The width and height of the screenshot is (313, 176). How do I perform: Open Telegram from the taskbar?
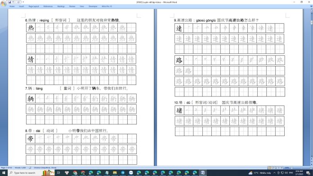pos(123,172)
